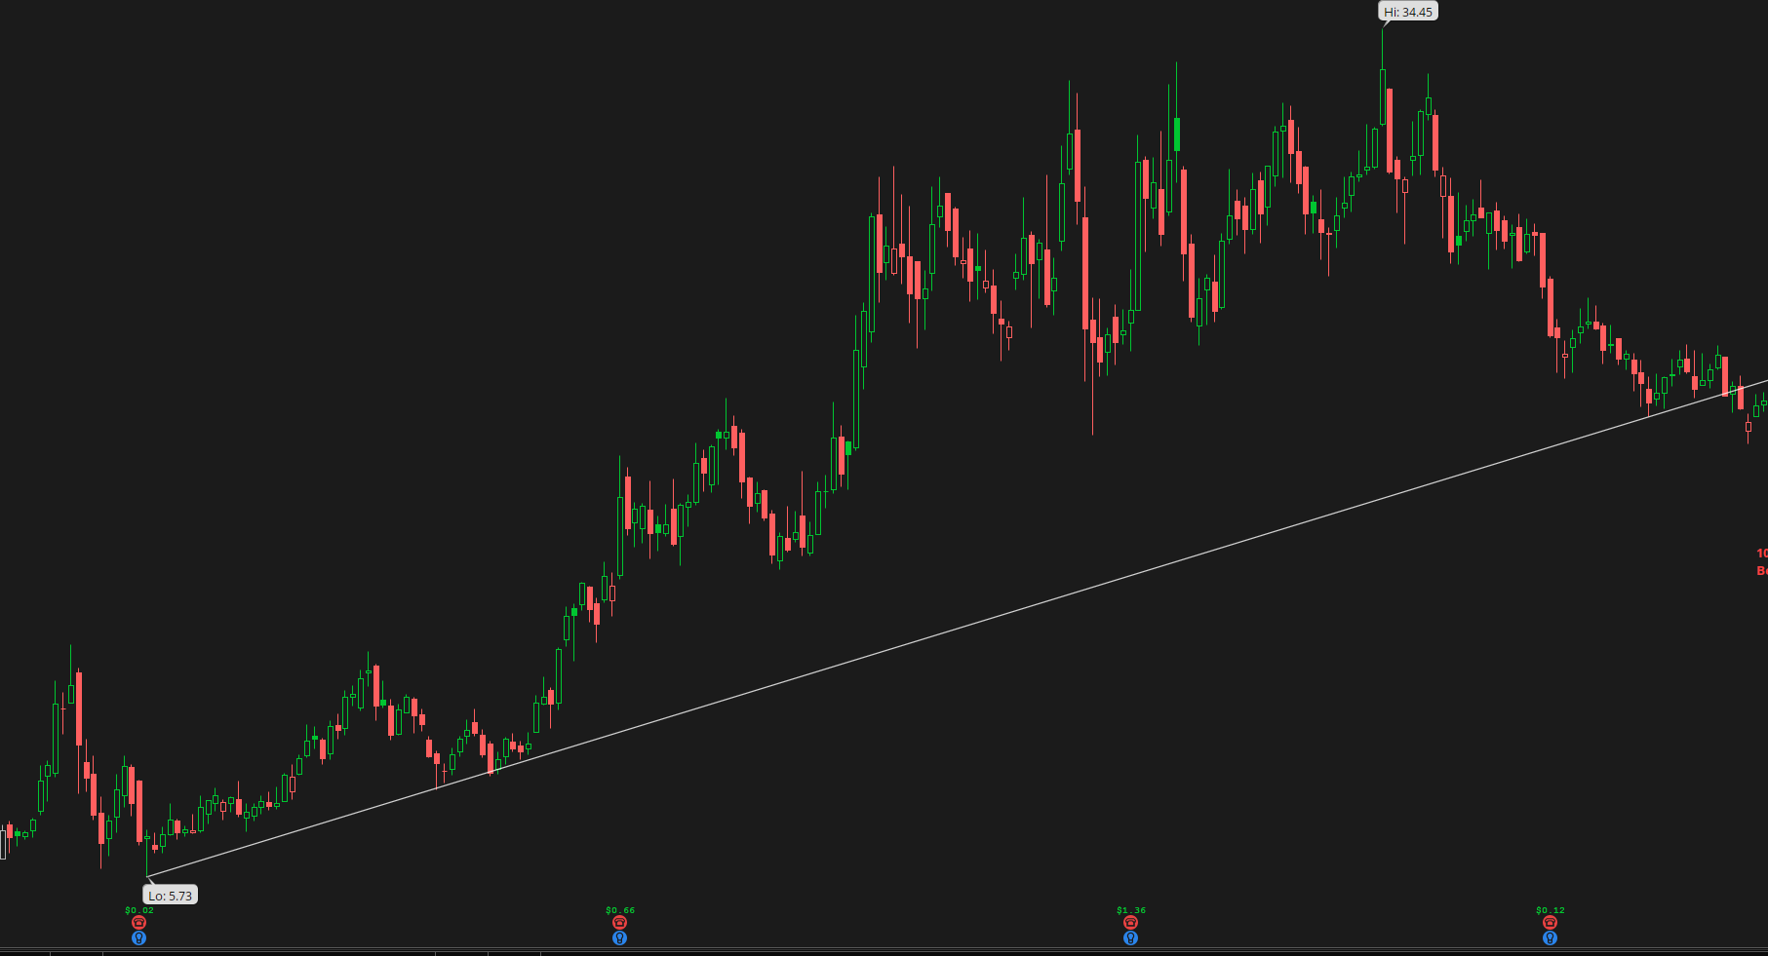1768x956 pixels.
Task: Select the white ascending trendline drawing
Action: tap(957, 629)
